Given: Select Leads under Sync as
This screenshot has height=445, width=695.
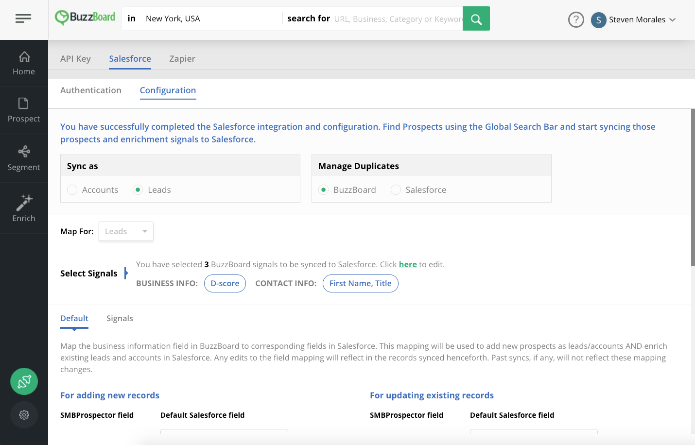Looking at the screenshot, I should (138, 190).
